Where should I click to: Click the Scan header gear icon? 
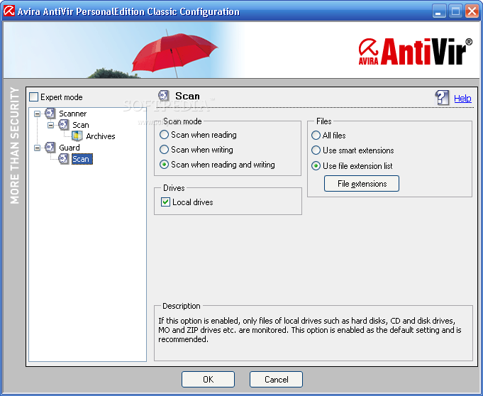164,96
